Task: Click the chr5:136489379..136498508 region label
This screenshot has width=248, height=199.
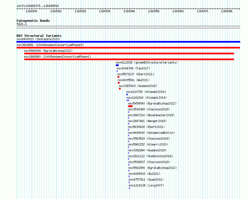Action: pyautogui.click(x=38, y=6)
